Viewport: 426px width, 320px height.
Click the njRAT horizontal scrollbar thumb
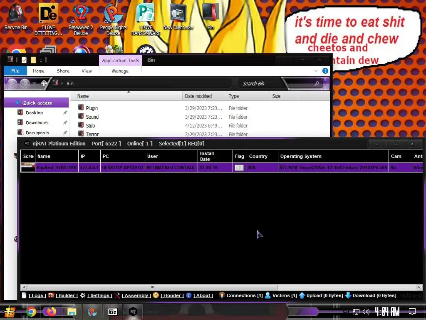click(x=152, y=287)
